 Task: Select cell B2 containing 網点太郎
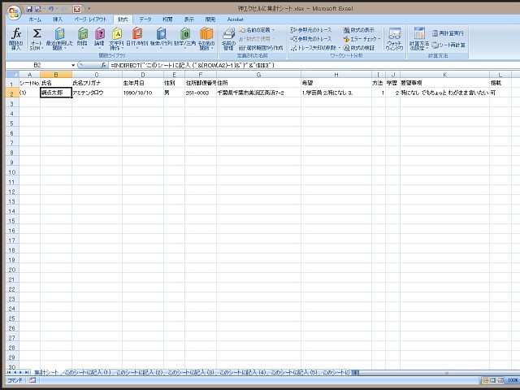[55, 93]
